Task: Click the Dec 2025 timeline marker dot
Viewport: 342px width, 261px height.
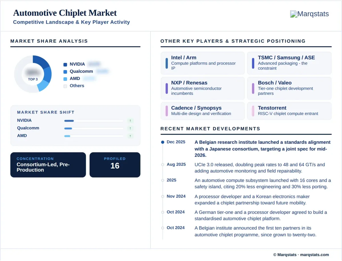Action: 162,142
